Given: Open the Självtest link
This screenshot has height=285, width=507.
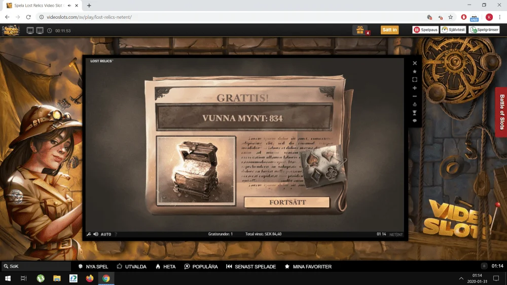Looking at the screenshot, I should click(x=453, y=30).
